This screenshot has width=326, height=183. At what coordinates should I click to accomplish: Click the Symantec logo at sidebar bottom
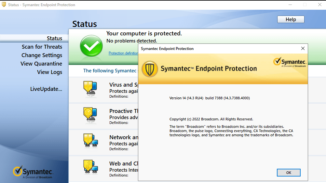[x=33, y=172]
